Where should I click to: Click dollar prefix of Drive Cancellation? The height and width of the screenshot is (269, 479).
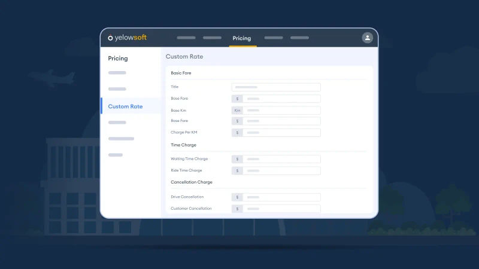pyautogui.click(x=237, y=197)
